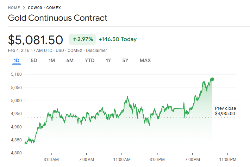This screenshot has height=167, width=250.
Task: Show the MAX history chart
Action: 145,60
